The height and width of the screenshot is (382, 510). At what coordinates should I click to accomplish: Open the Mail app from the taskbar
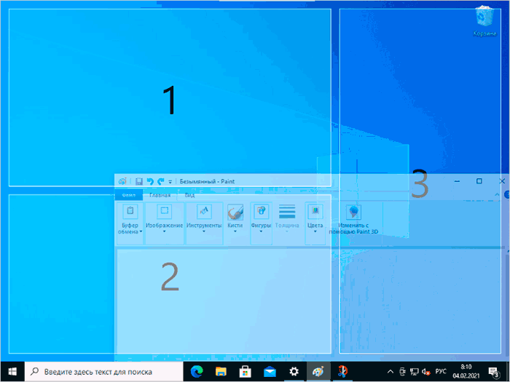coord(270,372)
